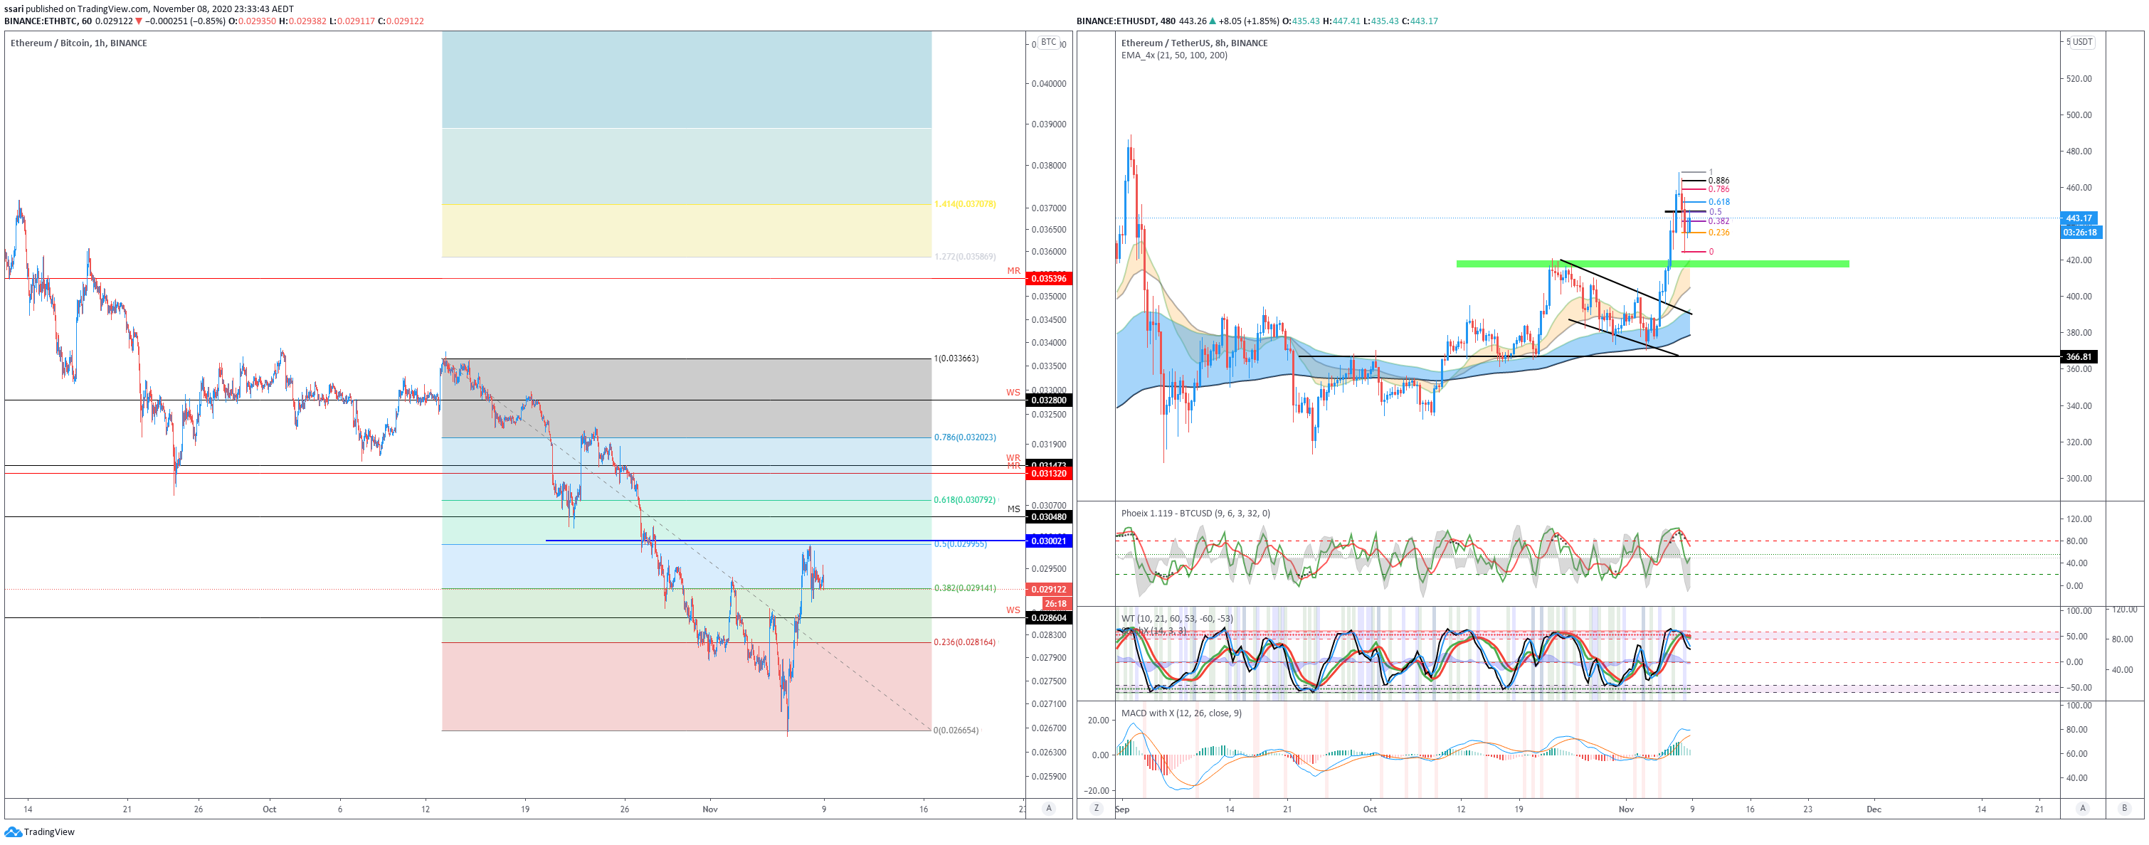Click the 26:18 countdown label on the left chart

pos(1055,604)
